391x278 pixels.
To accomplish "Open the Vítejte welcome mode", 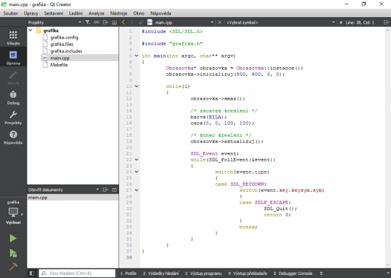I will point(13,38).
